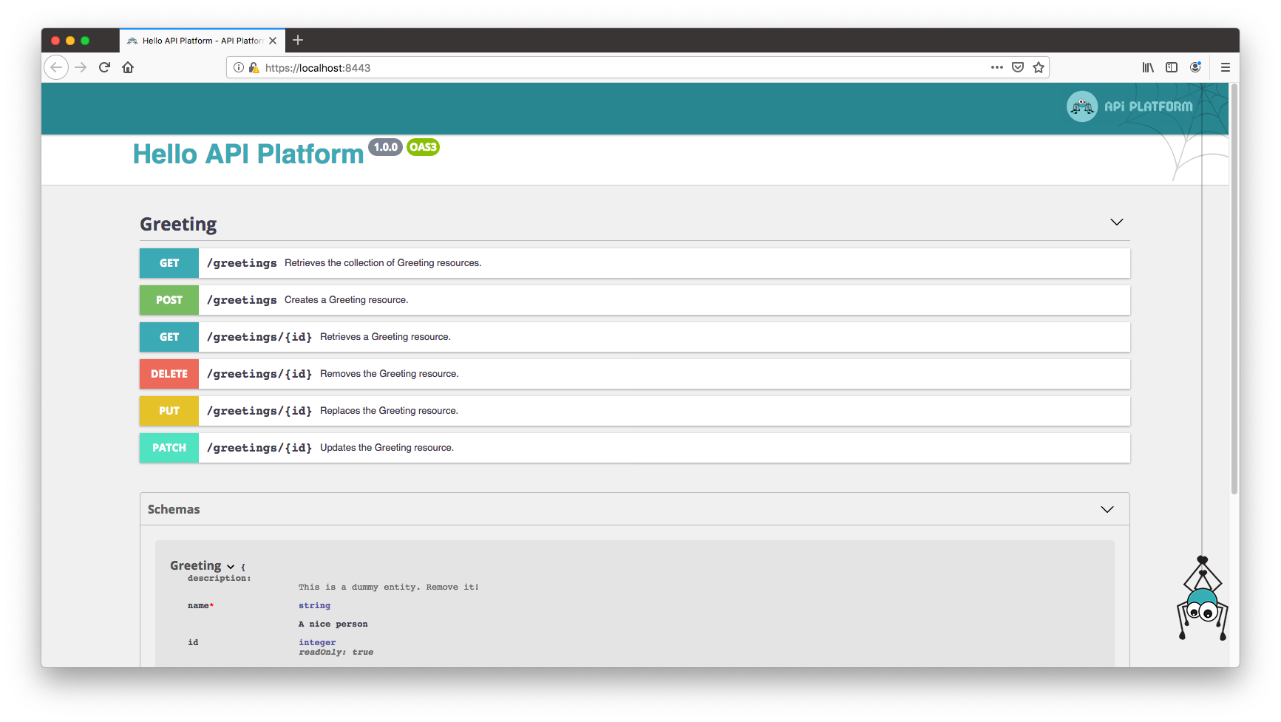Screen dimensions: 1281x722
Task: Expand POST /greetings operation
Action: point(635,300)
